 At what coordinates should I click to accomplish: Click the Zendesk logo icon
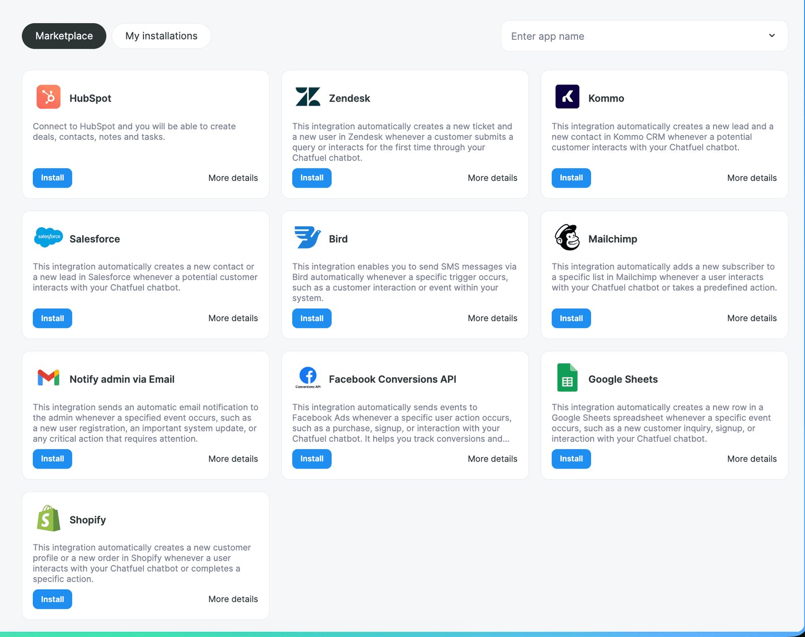click(x=308, y=97)
